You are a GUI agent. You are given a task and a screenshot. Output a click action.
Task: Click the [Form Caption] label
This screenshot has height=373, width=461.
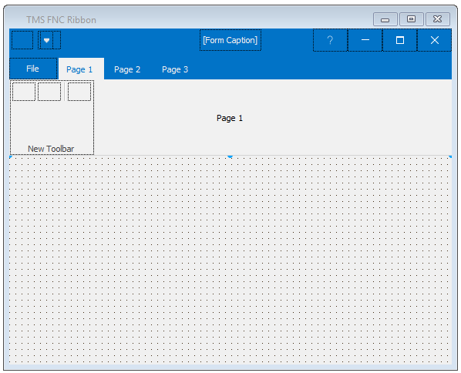[x=230, y=40]
